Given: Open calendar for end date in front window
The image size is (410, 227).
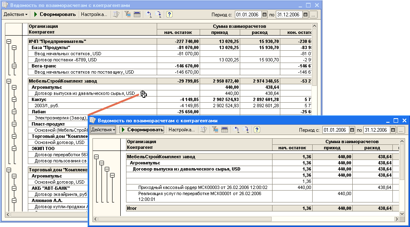Looking at the screenshot, I should (393, 130).
